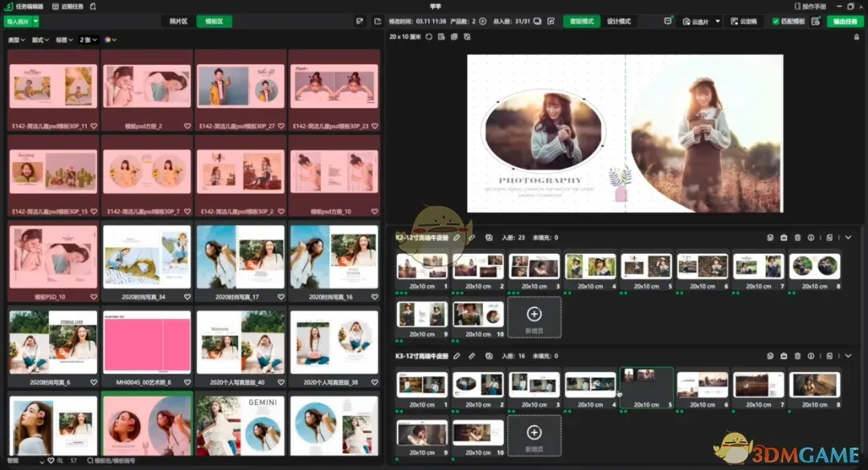Click the folder icon right of 模板区
868x470 pixels.
[x=379, y=22]
